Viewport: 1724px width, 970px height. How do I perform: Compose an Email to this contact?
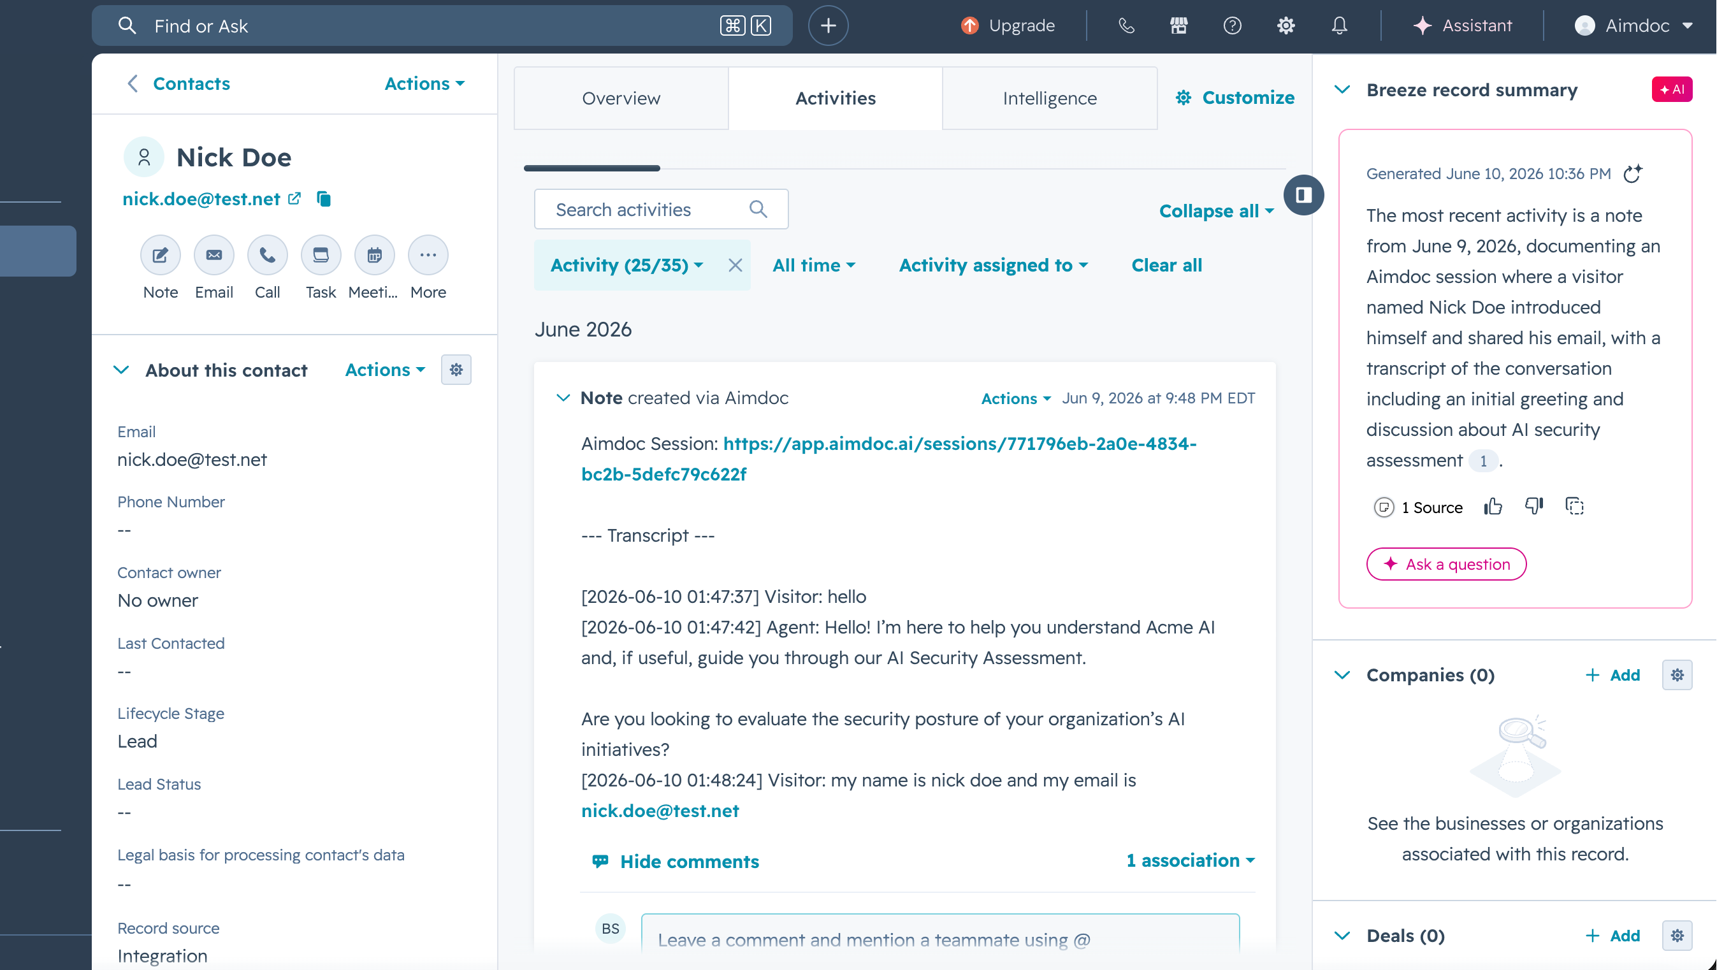(x=214, y=255)
